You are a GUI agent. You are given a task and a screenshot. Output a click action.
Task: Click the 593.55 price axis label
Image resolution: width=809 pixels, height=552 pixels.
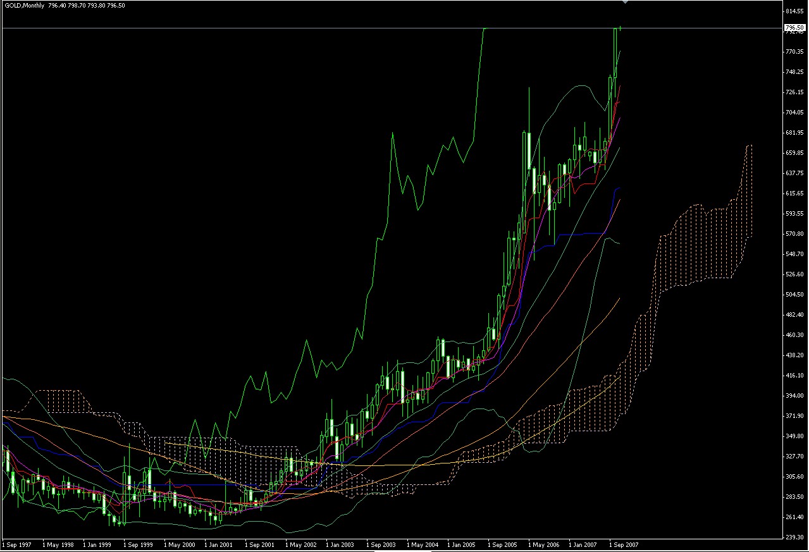(x=794, y=214)
